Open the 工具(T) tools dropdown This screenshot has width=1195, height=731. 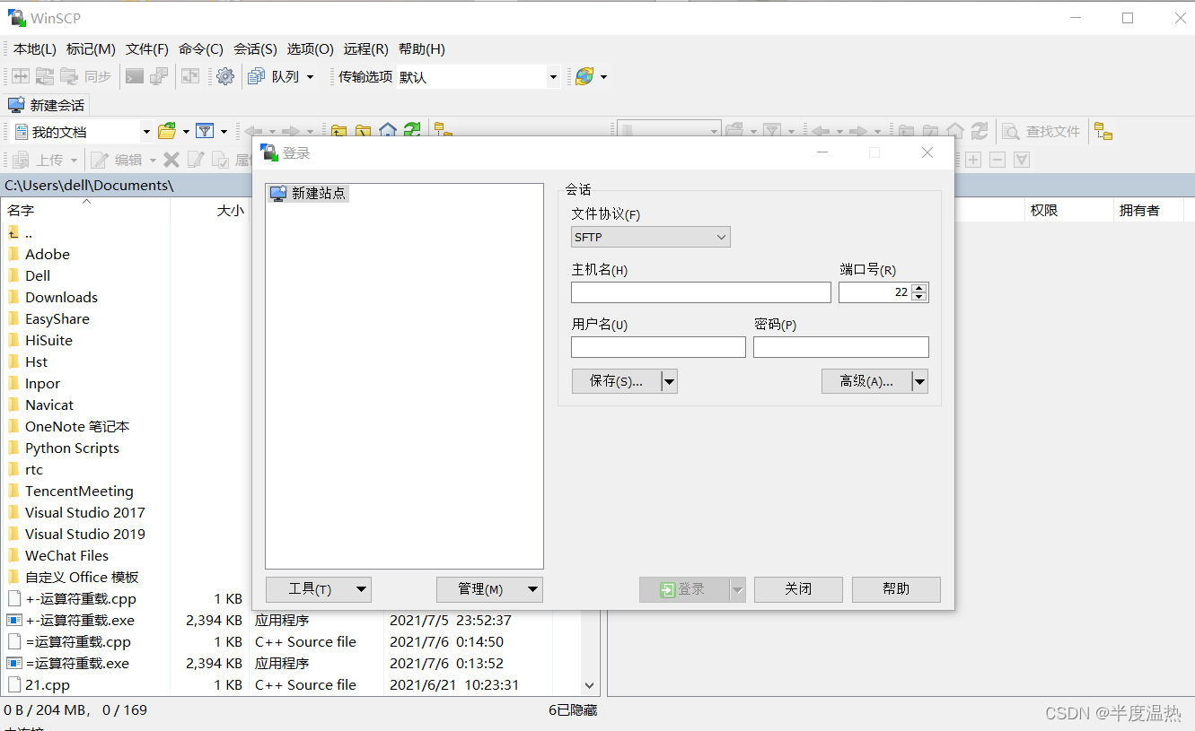point(318,589)
